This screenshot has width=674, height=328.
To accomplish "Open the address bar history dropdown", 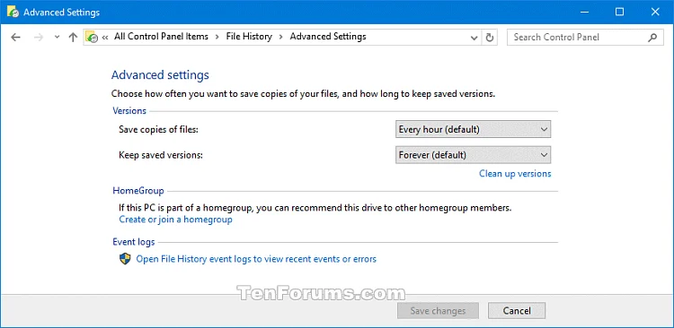I will click(x=474, y=38).
